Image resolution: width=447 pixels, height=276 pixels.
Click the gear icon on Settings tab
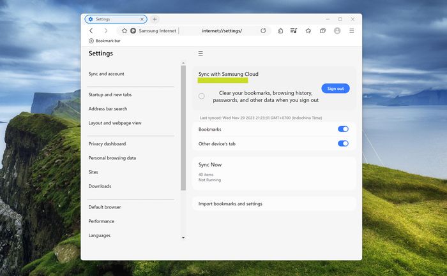pyautogui.click(x=91, y=19)
